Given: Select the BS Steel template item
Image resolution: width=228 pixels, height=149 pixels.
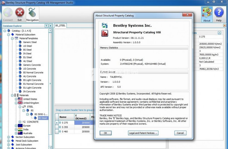Looking at the screenshot, I should click(27, 50).
